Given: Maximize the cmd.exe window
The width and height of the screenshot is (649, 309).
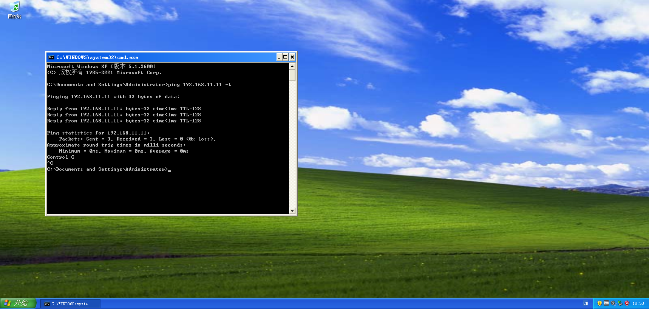Looking at the screenshot, I should pyautogui.click(x=285, y=57).
